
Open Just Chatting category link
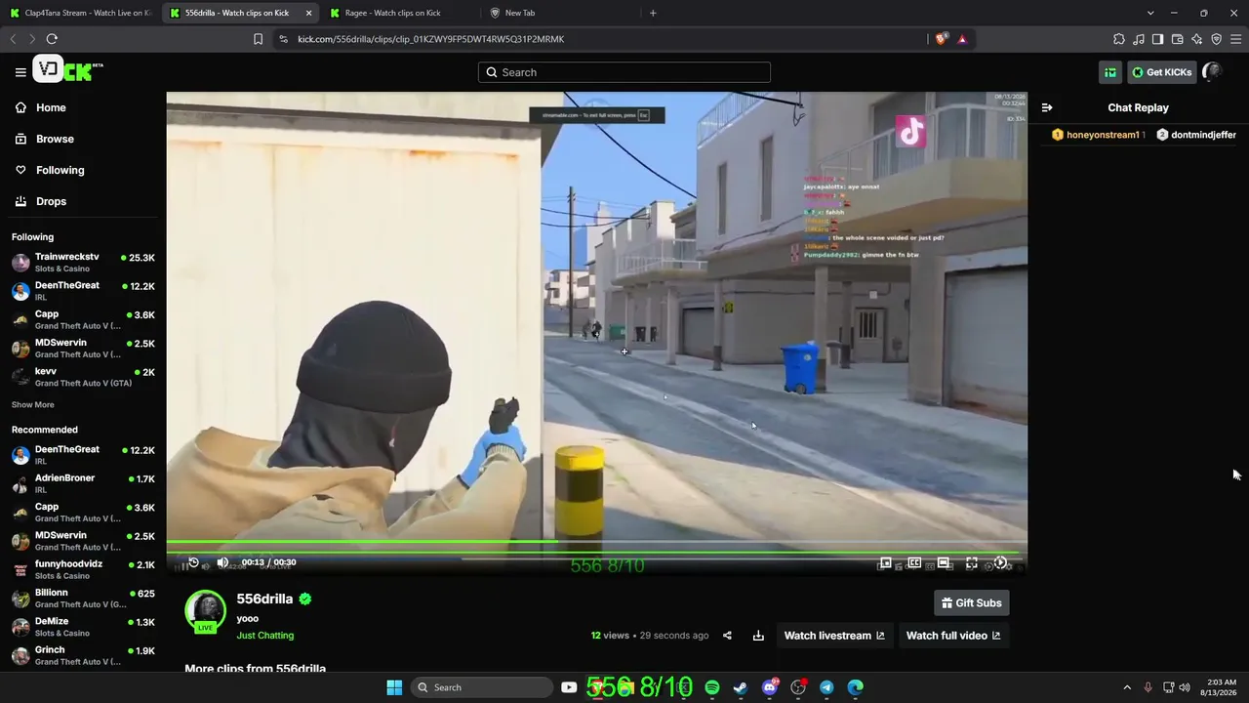[265, 636]
